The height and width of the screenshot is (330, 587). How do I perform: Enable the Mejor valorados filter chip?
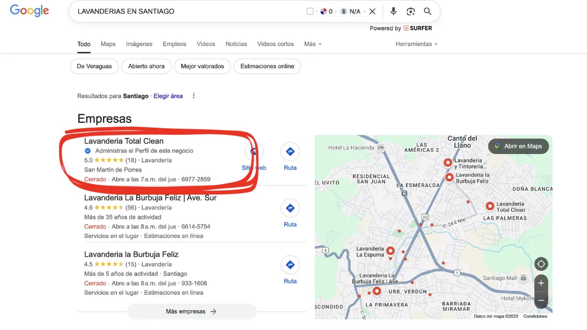click(202, 66)
